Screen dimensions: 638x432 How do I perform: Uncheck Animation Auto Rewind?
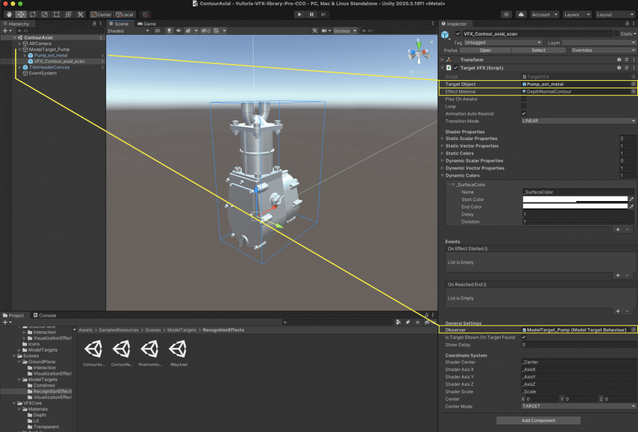click(x=523, y=113)
